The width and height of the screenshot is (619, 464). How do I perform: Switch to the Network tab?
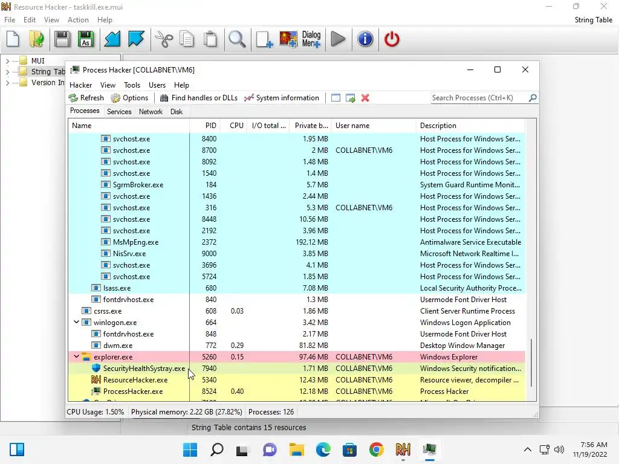(x=151, y=112)
